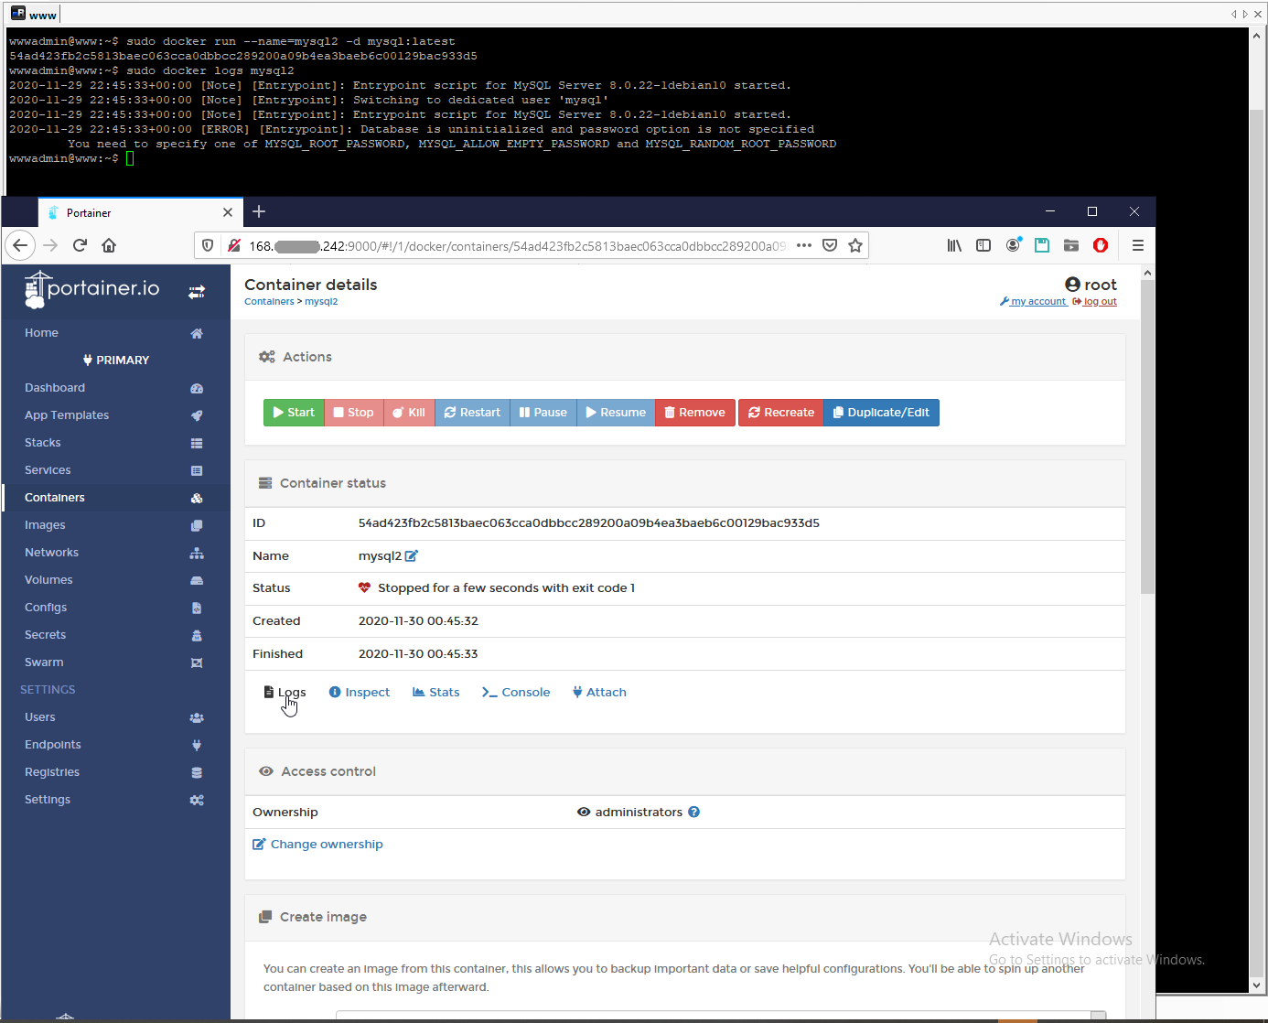
Task: Remove the mysql2 container
Action: (695, 413)
